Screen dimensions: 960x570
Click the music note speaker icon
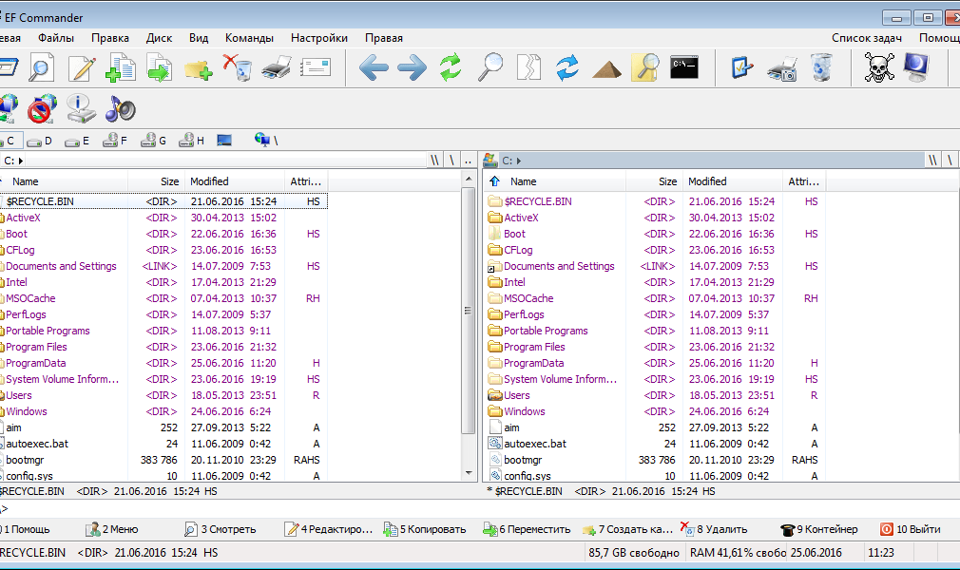tap(120, 109)
